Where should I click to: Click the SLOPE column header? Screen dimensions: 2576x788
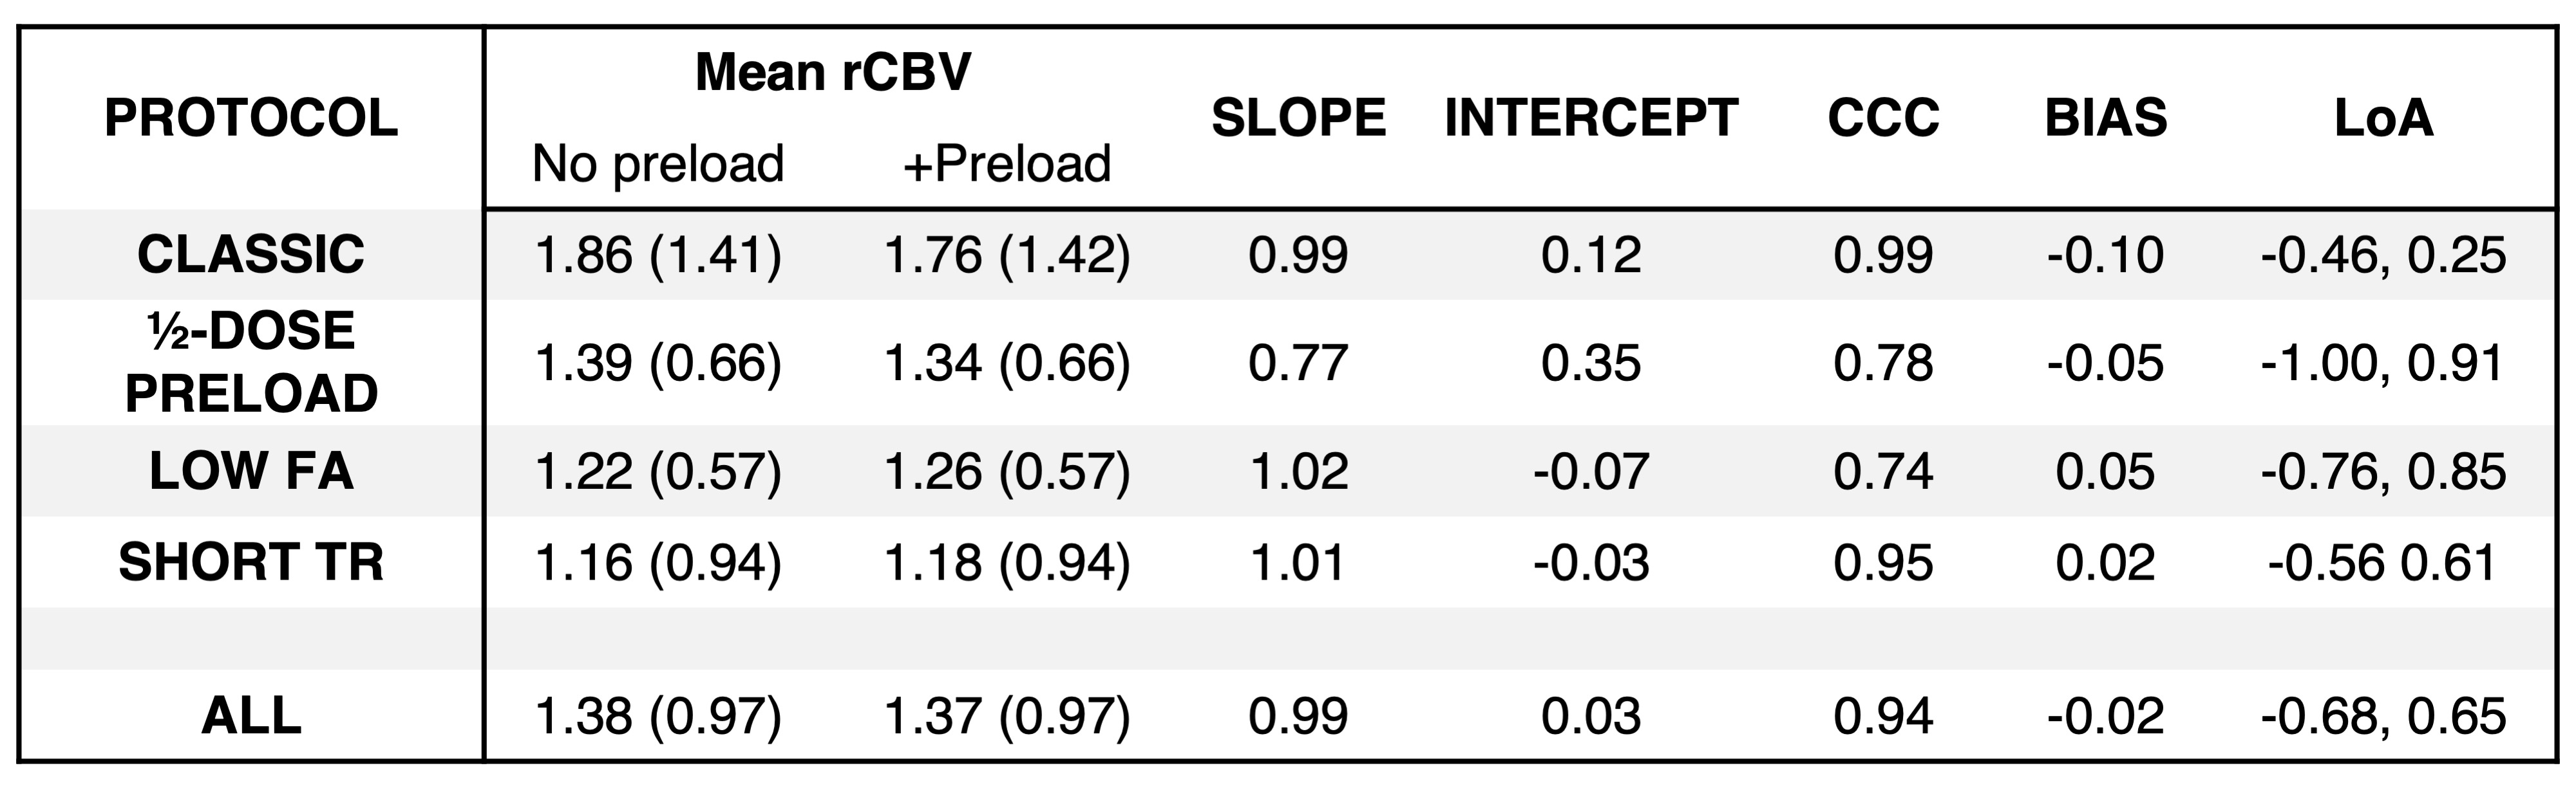point(1298,119)
